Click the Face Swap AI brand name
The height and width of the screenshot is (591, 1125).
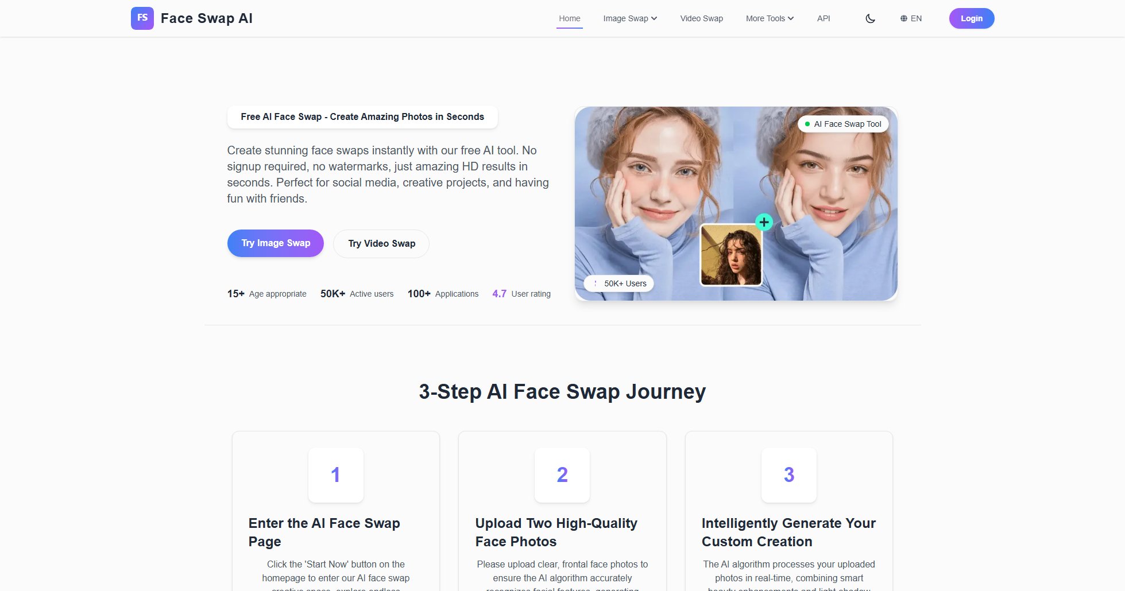[207, 18]
